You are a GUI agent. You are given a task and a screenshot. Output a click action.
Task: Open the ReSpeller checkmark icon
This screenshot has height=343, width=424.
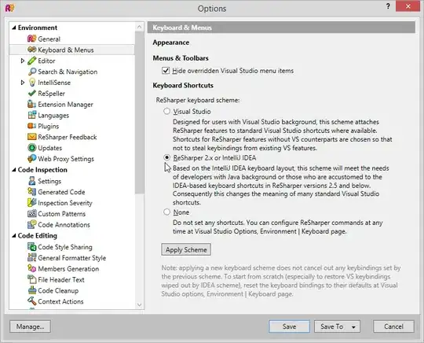coord(32,94)
